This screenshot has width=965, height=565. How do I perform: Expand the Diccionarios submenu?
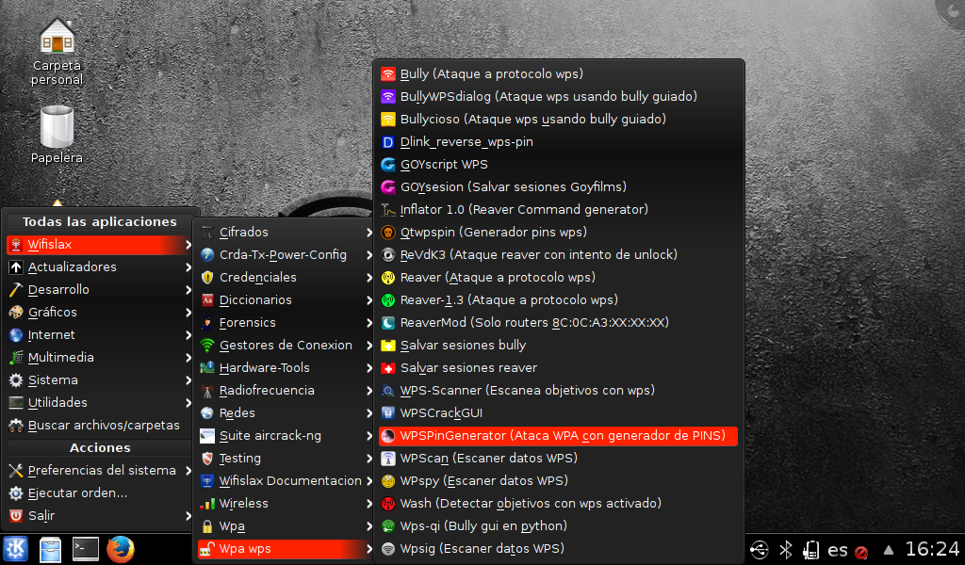[286, 300]
